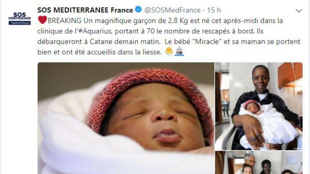The image size is (310, 174).
Task: Click the ship emoji ending the tweet
Action: [179, 52]
